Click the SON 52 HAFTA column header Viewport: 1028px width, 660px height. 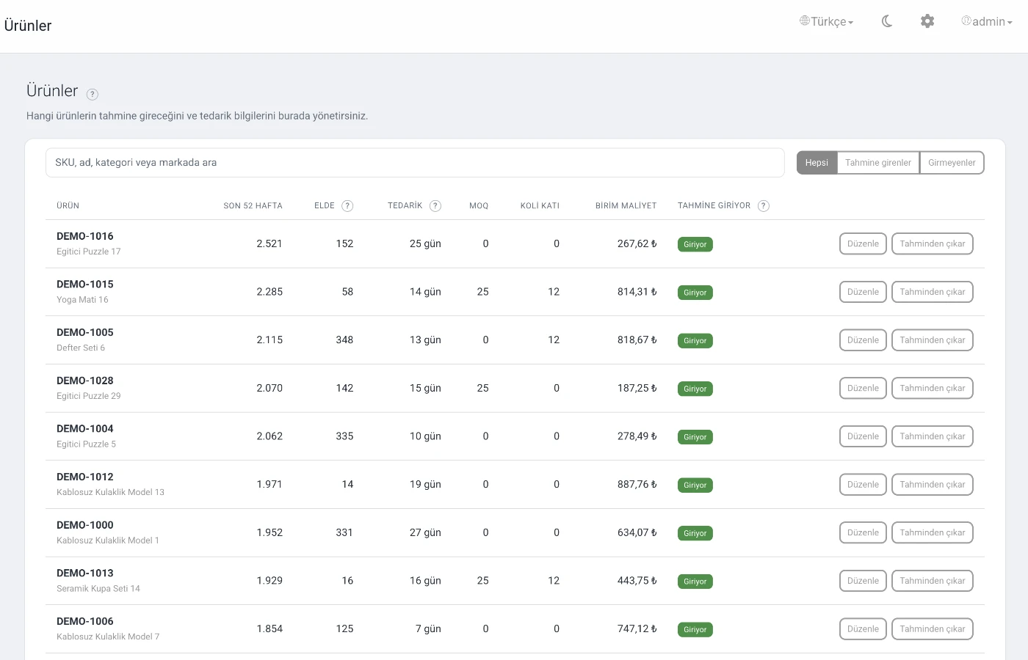click(253, 206)
